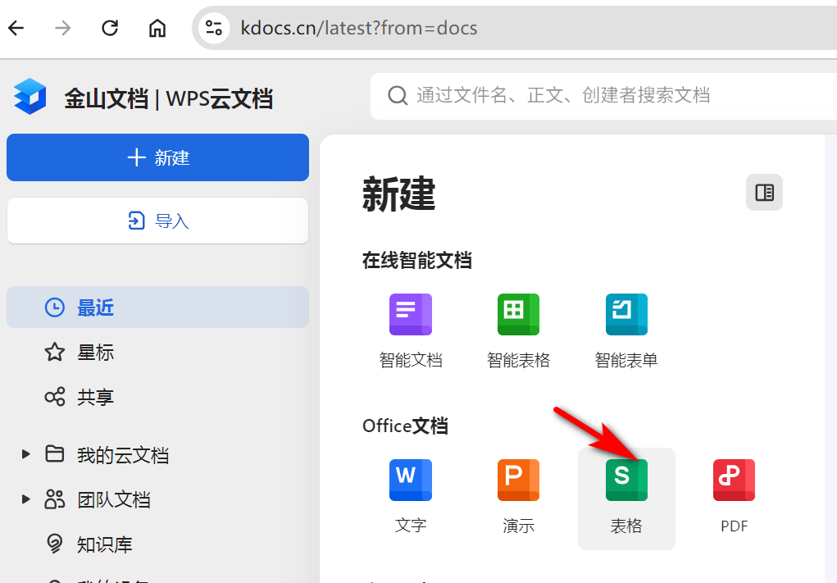Toggle the side panel layout icon
Viewport: 837px width, 583px height.
(764, 192)
